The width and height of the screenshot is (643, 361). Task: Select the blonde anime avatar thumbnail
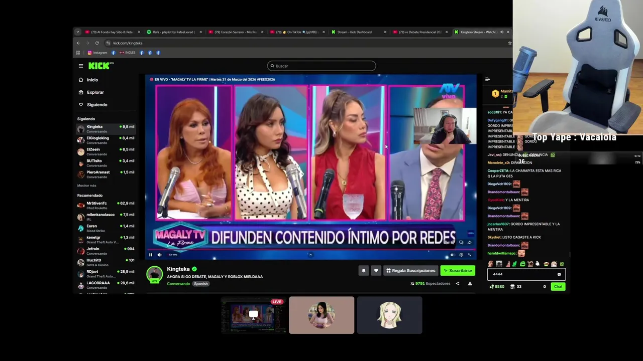(390, 315)
